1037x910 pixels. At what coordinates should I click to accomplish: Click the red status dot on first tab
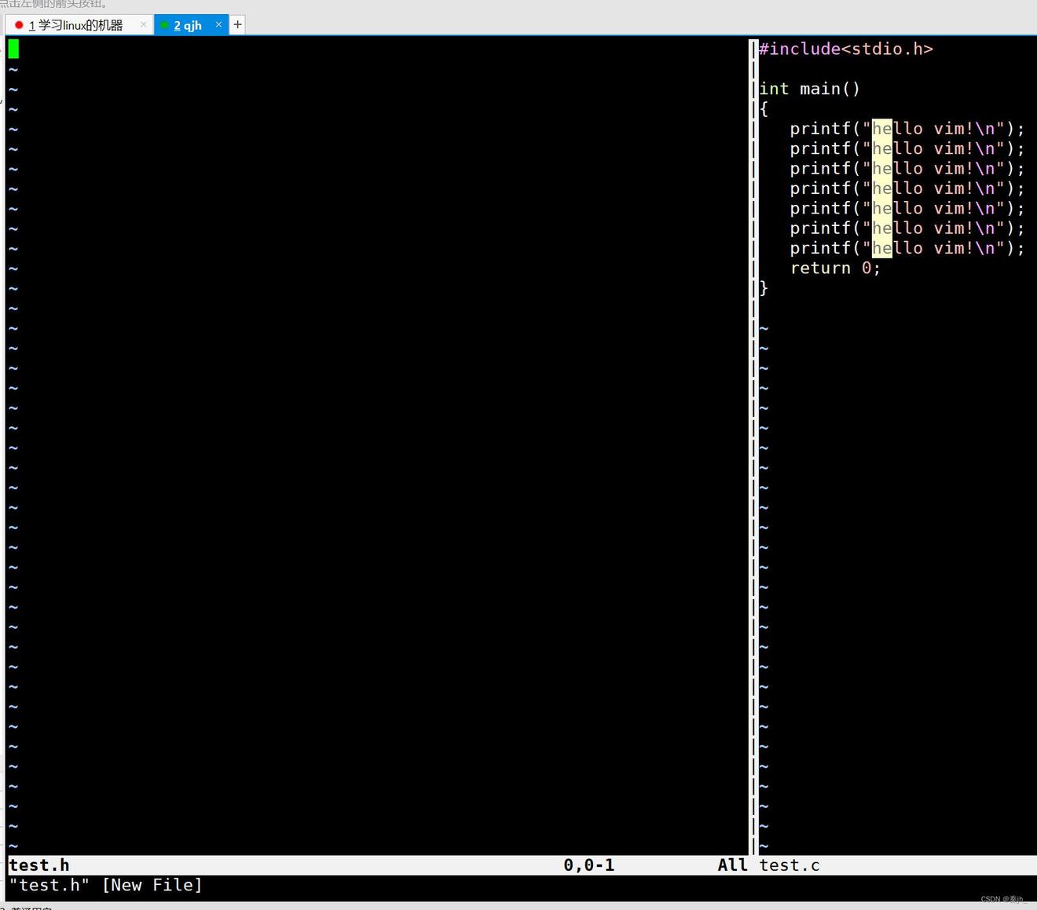19,25
